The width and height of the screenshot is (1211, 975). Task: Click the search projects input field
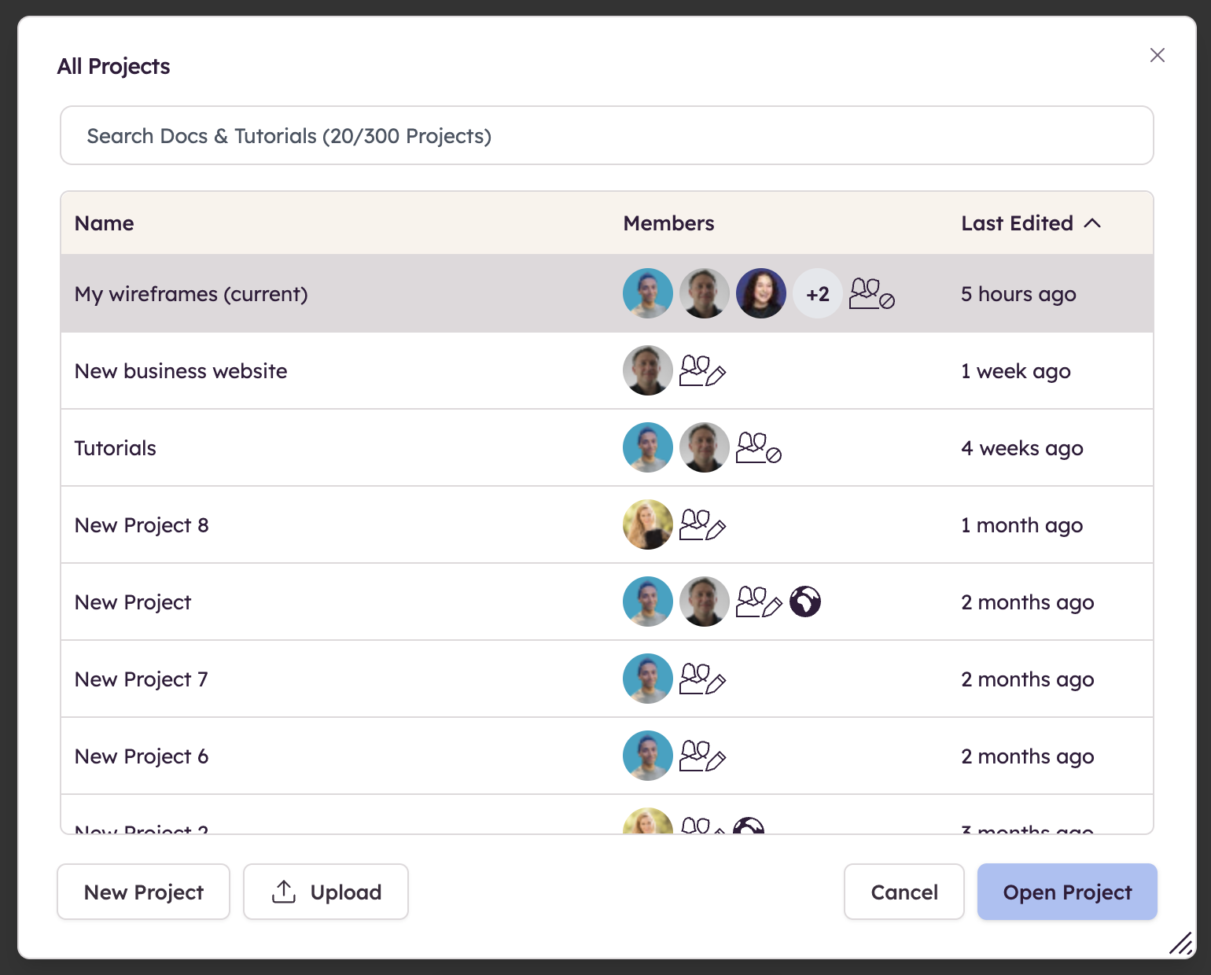click(x=606, y=136)
